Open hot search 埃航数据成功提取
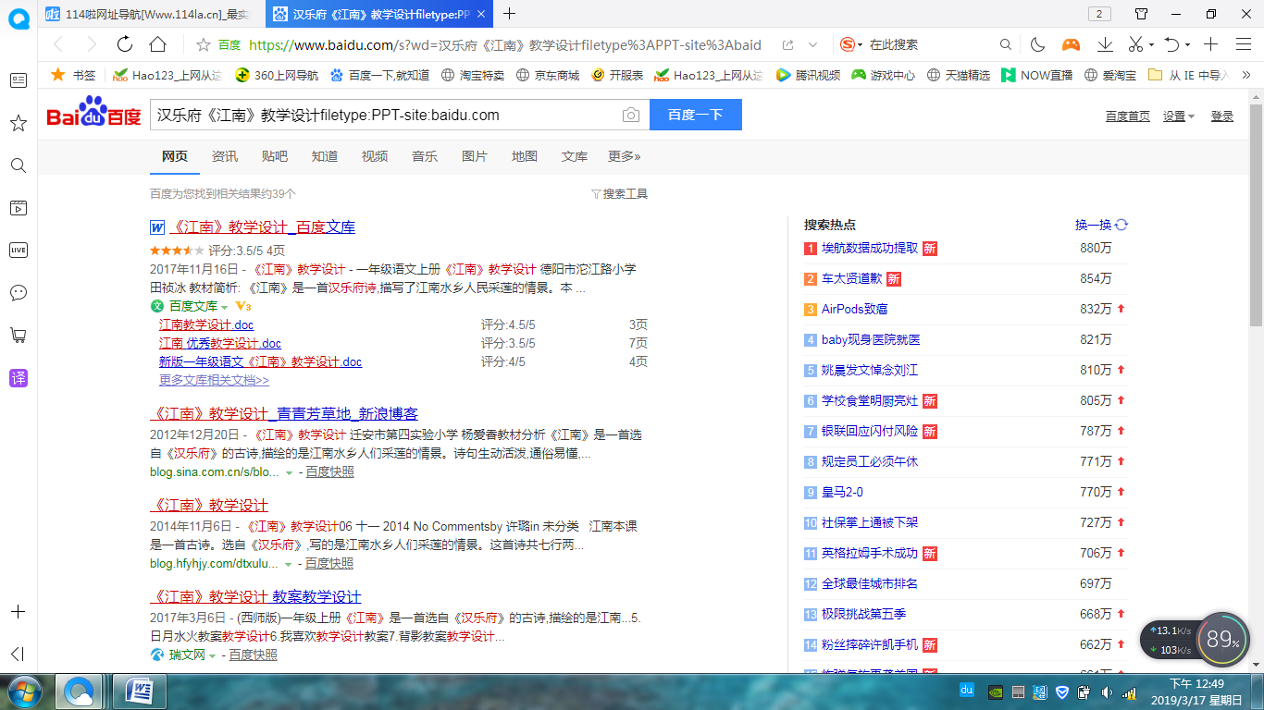Image resolution: width=1264 pixels, height=710 pixels. coord(870,248)
